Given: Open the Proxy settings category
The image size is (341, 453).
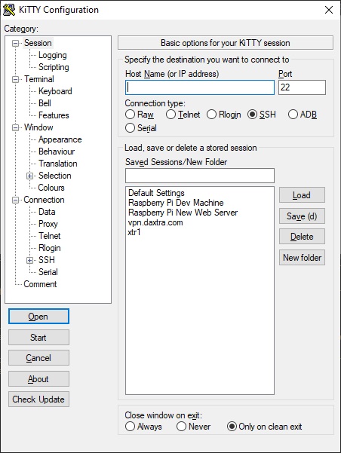Looking at the screenshot, I should [48, 224].
